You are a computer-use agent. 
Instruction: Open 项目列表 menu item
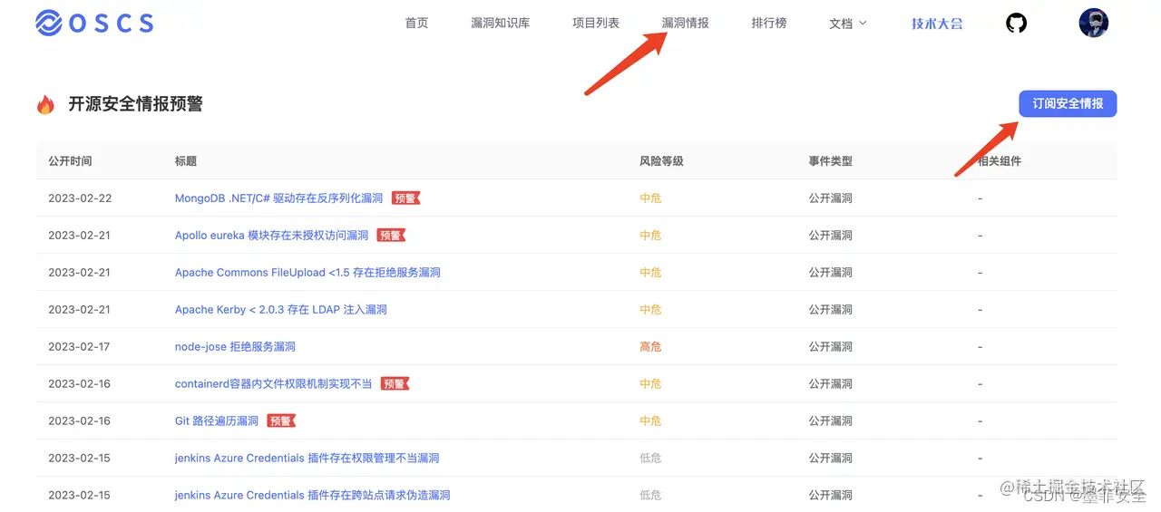[596, 23]
